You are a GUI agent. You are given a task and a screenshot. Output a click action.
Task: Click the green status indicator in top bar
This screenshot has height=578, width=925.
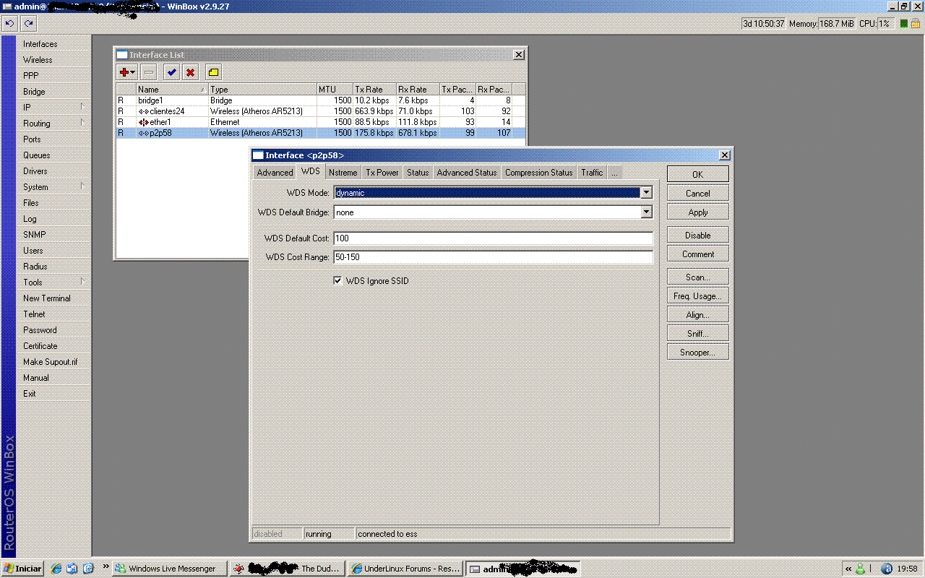903,24
